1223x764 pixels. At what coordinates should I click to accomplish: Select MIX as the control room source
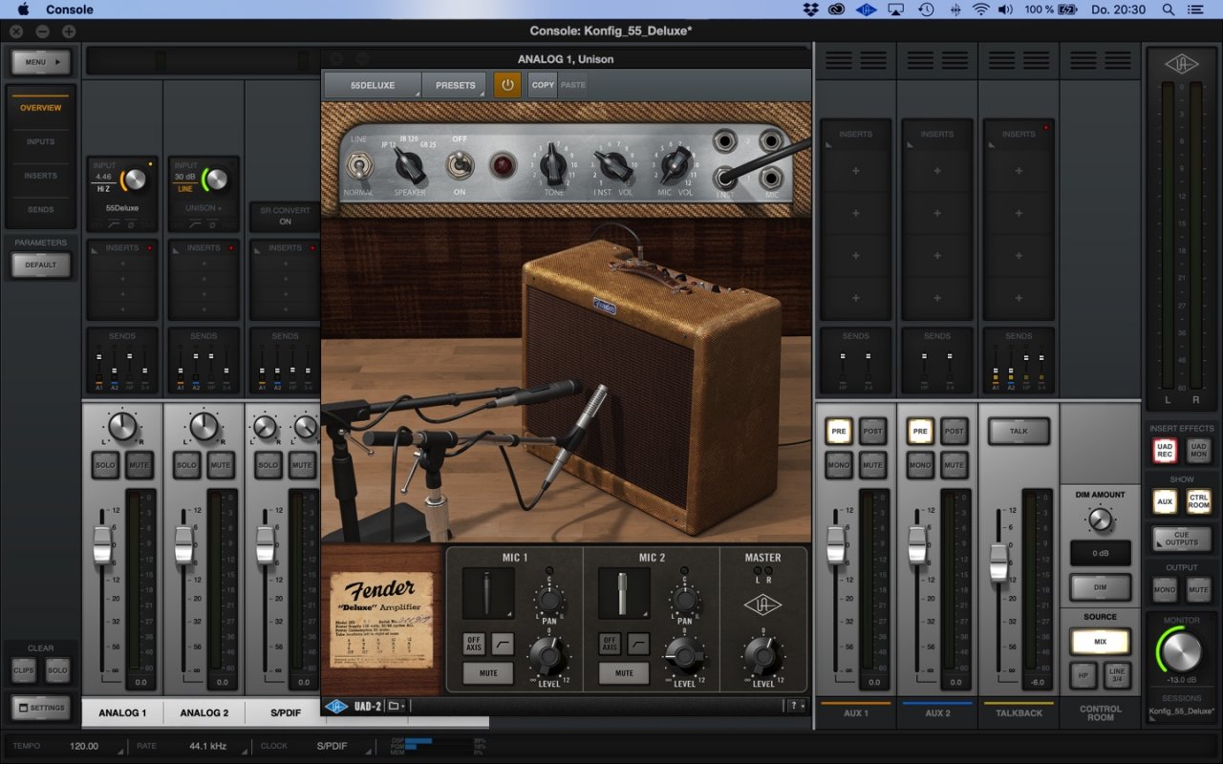(1100, 642)
